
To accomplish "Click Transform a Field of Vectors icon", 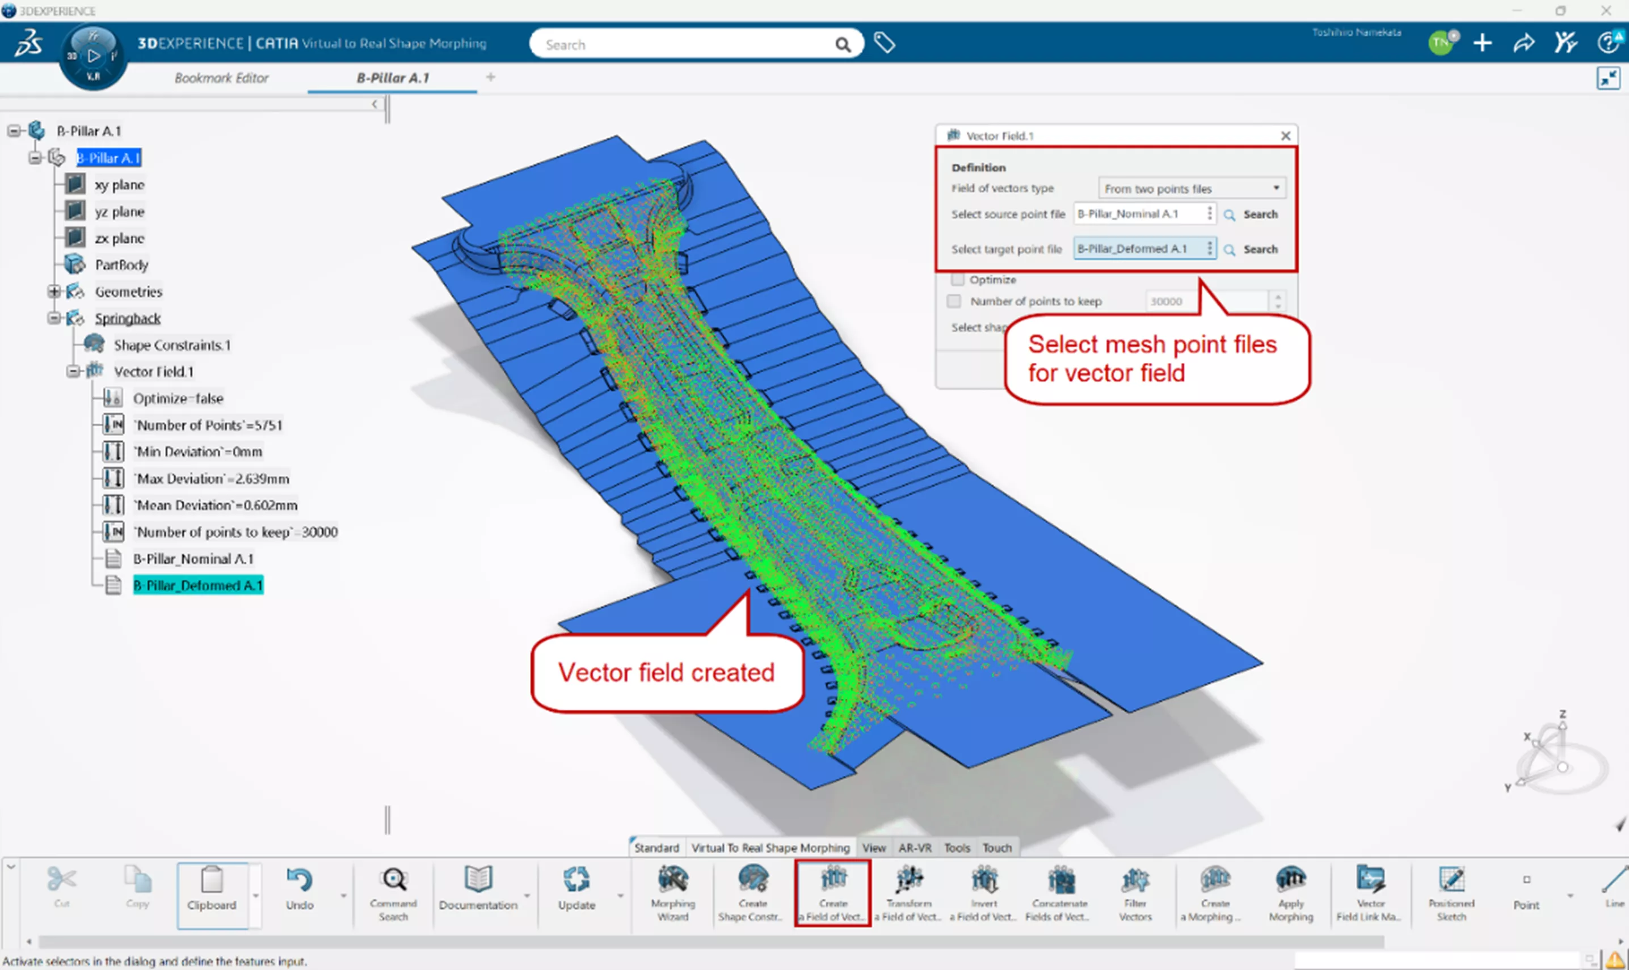I will tap(908, 893).
